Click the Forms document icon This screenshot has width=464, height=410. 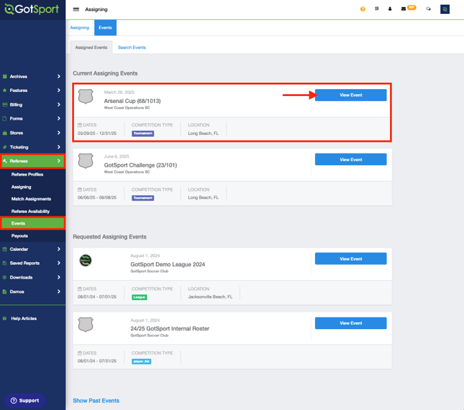(x=5, y=118)
